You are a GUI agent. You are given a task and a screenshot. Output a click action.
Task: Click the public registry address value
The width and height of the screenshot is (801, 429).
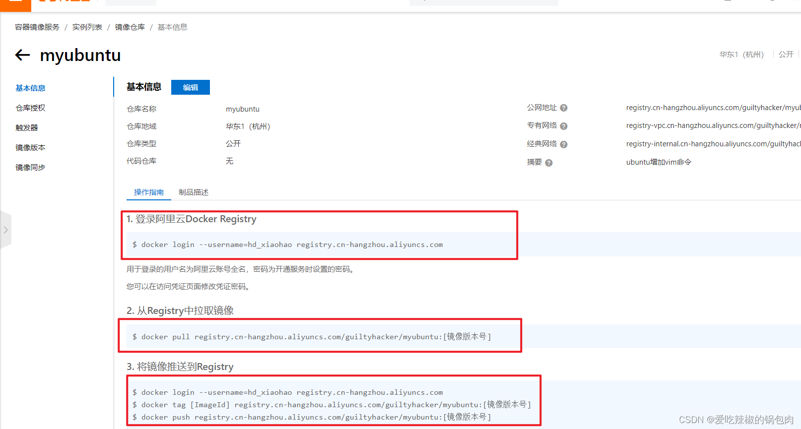[713, 108]
